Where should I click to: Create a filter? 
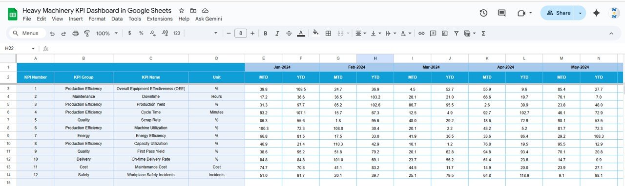coord(457,33)
